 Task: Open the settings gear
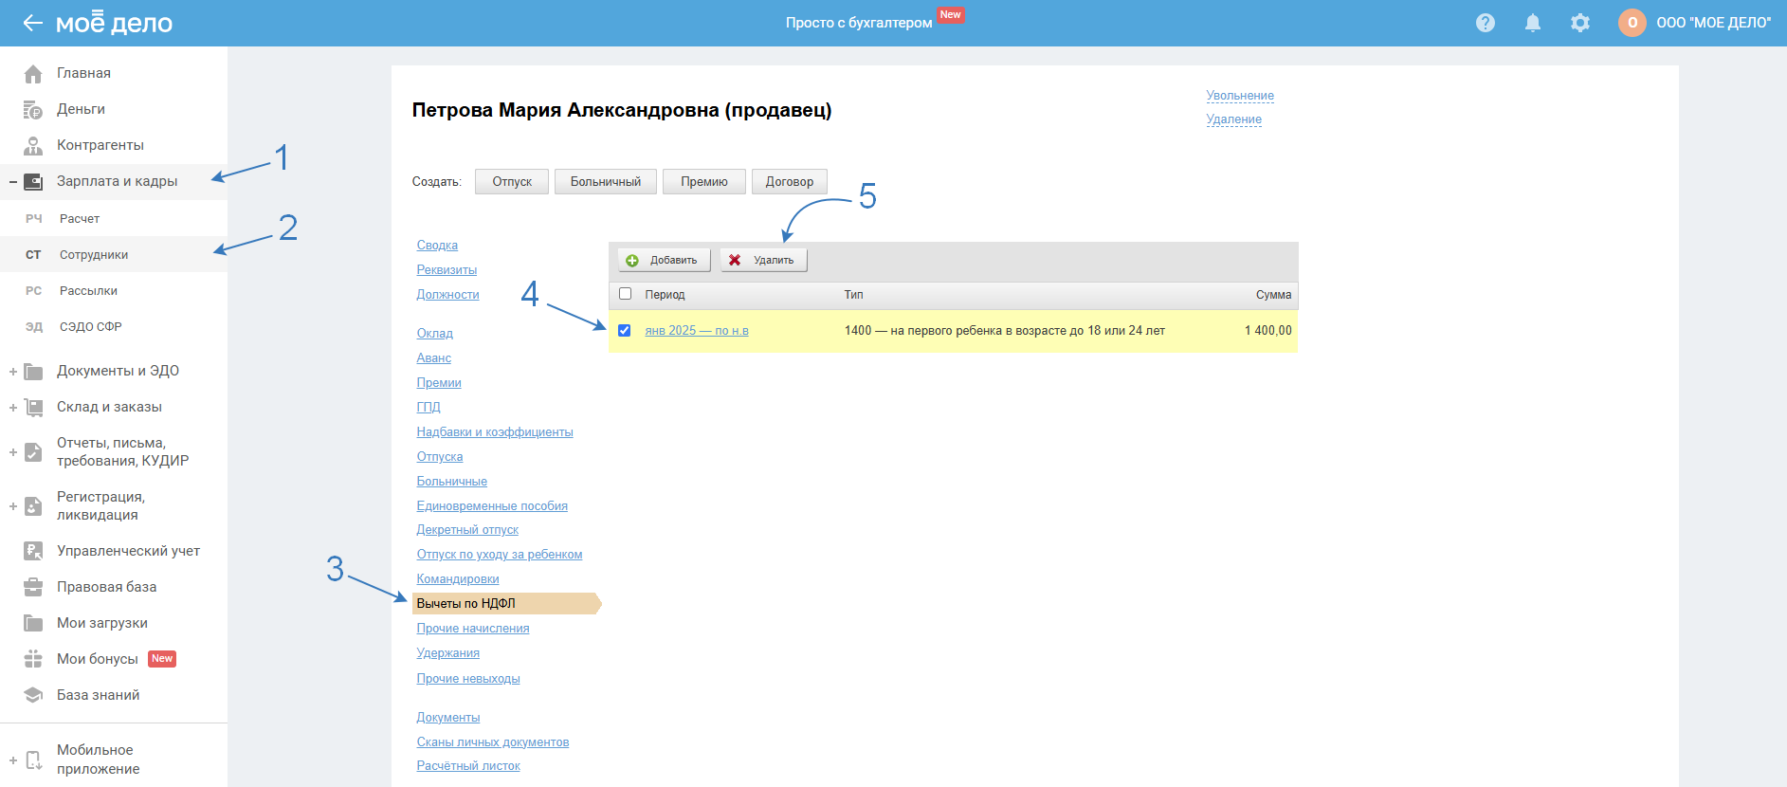coord(1580,23)
